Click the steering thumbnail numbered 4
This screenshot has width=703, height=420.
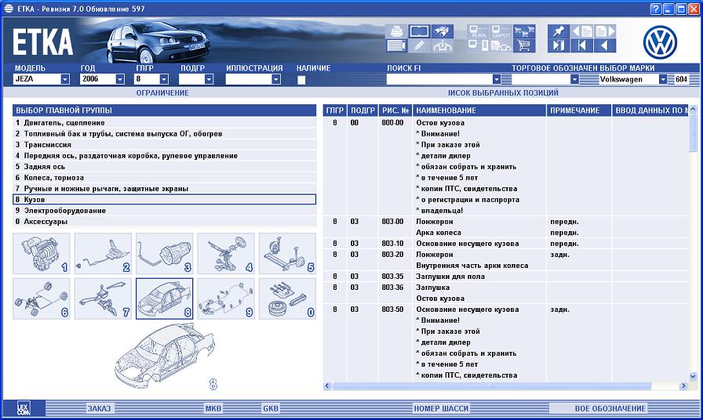point(226,253)
